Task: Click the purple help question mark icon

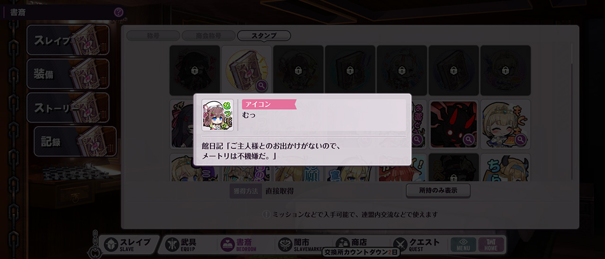Action: point(119,12)
